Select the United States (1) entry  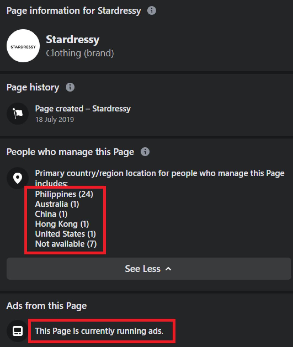[x=65, y=234]
